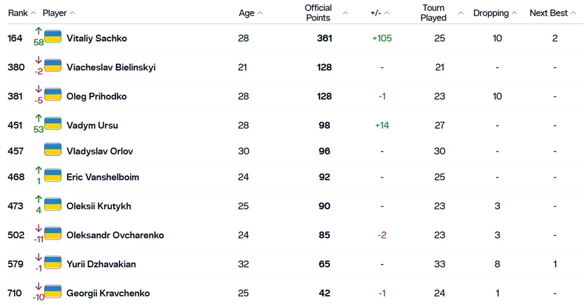The width and height of the screenshot is (583, 307).
Task: Click flag icon next to Viacheslav Bielinskyi
Action: pos(53,65)
